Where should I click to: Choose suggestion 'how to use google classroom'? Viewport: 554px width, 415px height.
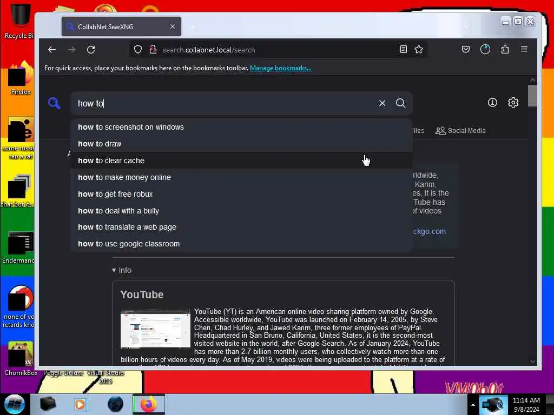pos(241,244)
